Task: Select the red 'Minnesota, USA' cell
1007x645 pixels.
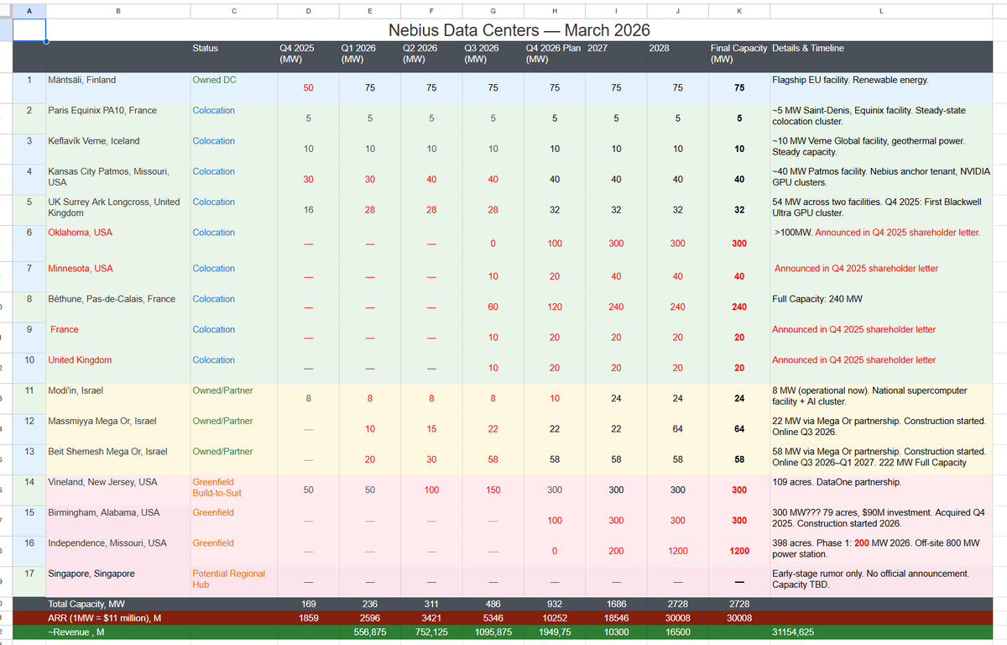Action: [x=117, y=276]
